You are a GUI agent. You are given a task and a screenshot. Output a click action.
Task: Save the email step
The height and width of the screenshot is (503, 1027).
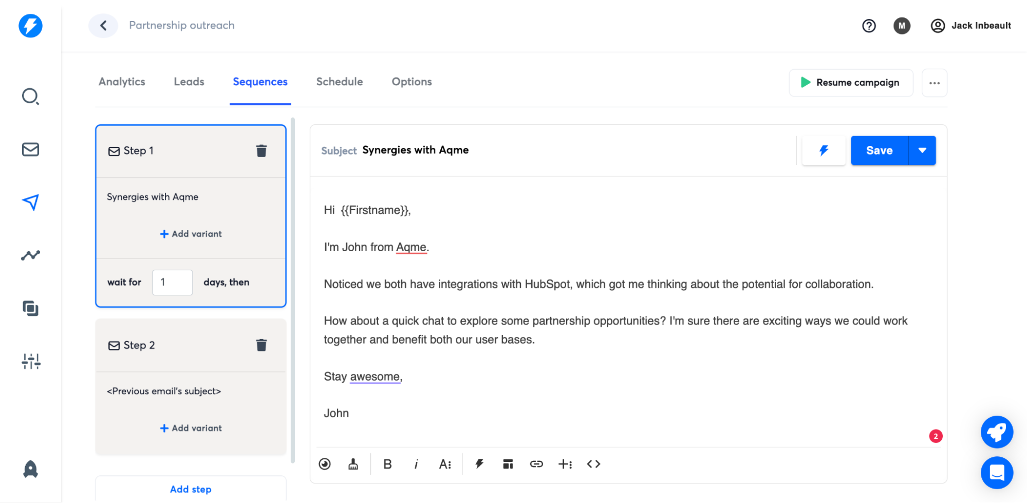(880, 151)
